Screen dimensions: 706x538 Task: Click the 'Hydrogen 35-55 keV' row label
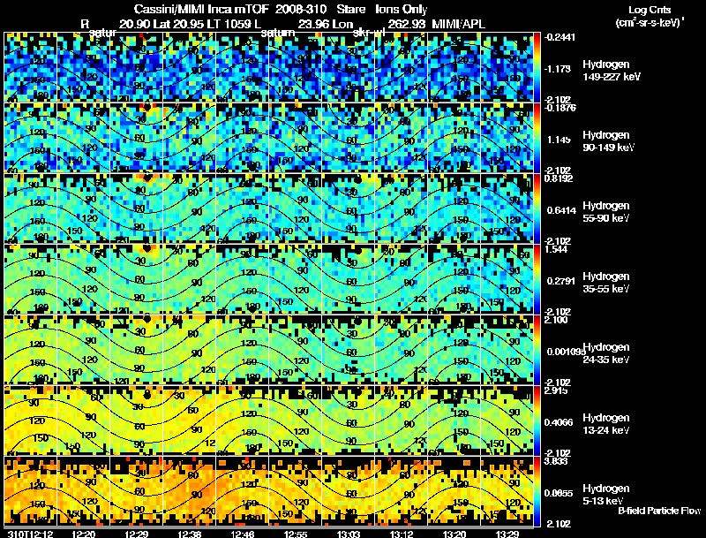click(x=606, y=283)
